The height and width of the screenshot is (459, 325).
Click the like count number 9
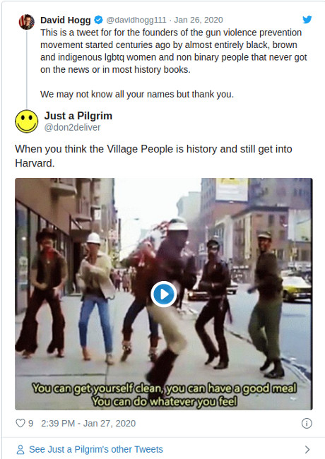(x=31, y=423)
